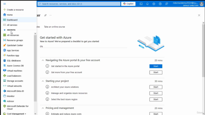The height and width of the screenshot is (115, 205).
Task: Open the Resource groups icon
Action: (x=4, y=40)
